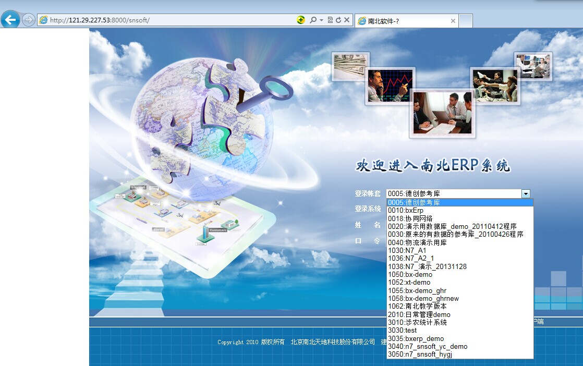
Task: Click the meeting table thumbnail image
Action: point(442,113)
